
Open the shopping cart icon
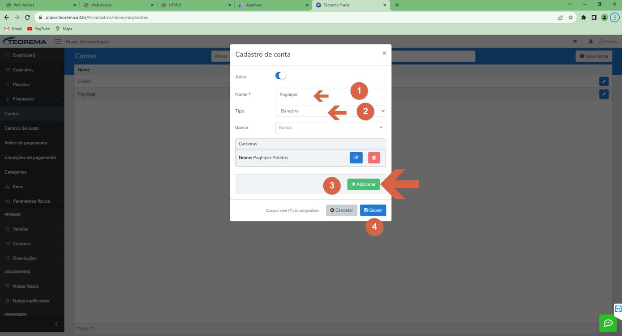click(575, 42)
